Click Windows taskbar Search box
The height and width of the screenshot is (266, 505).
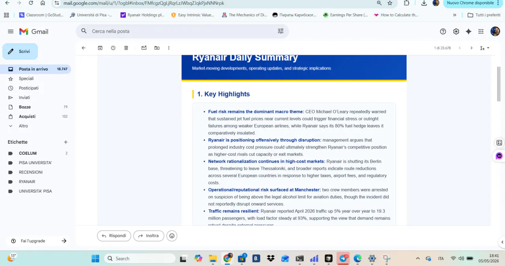pos(140,259)
